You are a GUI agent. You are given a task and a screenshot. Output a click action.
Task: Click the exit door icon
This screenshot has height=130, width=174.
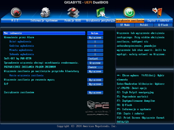coord(157,13)
